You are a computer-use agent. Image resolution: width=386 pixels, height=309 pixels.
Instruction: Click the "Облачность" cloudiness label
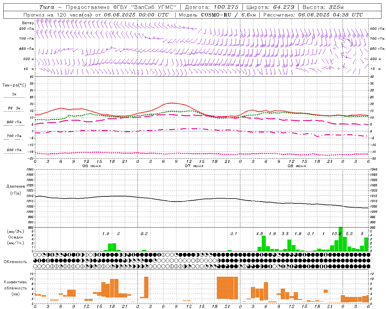click(x=15, y=262)
